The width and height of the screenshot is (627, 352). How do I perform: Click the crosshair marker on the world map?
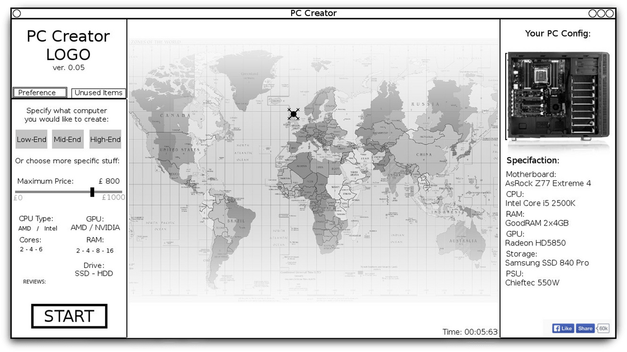pos(294,114)
